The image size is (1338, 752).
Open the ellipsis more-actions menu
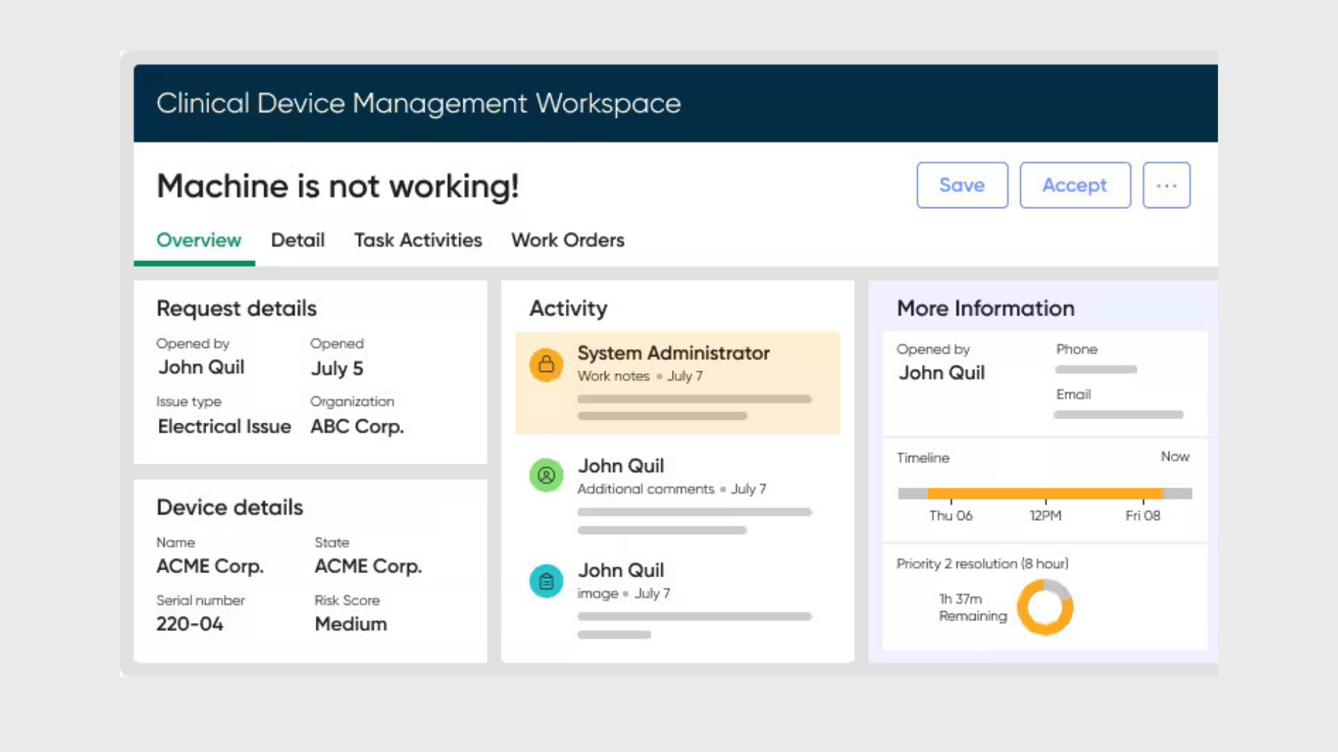pos(1167,185)
